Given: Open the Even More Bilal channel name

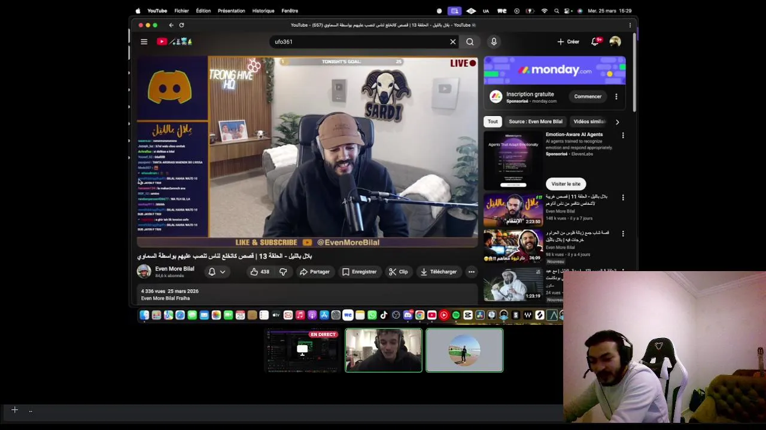Looking at the screenshot, I should pos(175,269).
